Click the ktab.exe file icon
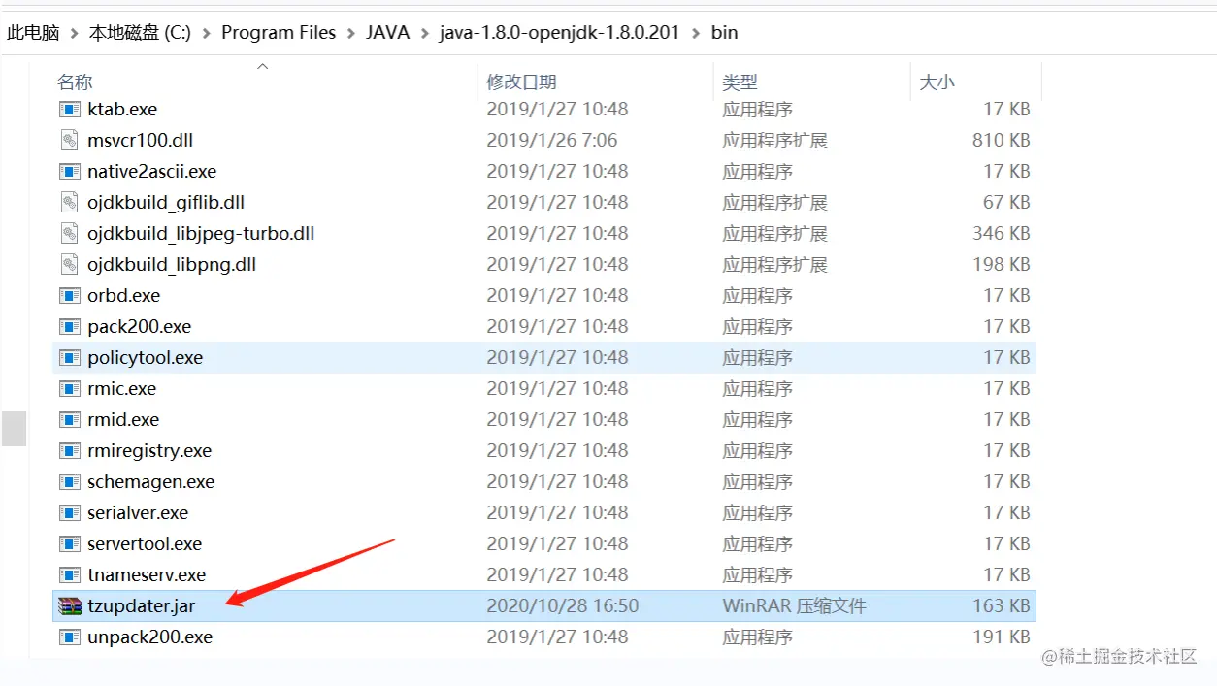Image resolution: width=1217 pixels, height=686 pixels. [70, 110]
